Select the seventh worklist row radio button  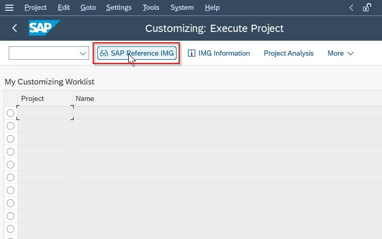(x=10, y=190)
